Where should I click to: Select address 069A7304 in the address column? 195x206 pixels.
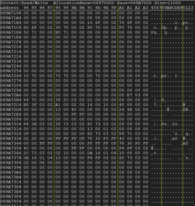10,124
